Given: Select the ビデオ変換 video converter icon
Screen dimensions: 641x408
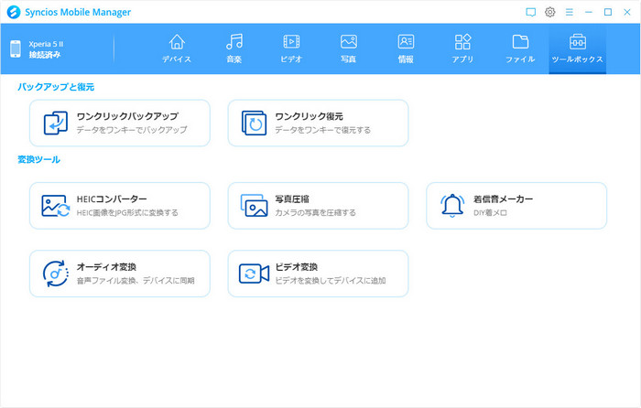Looking at the screenshot, I should [254, 273].
